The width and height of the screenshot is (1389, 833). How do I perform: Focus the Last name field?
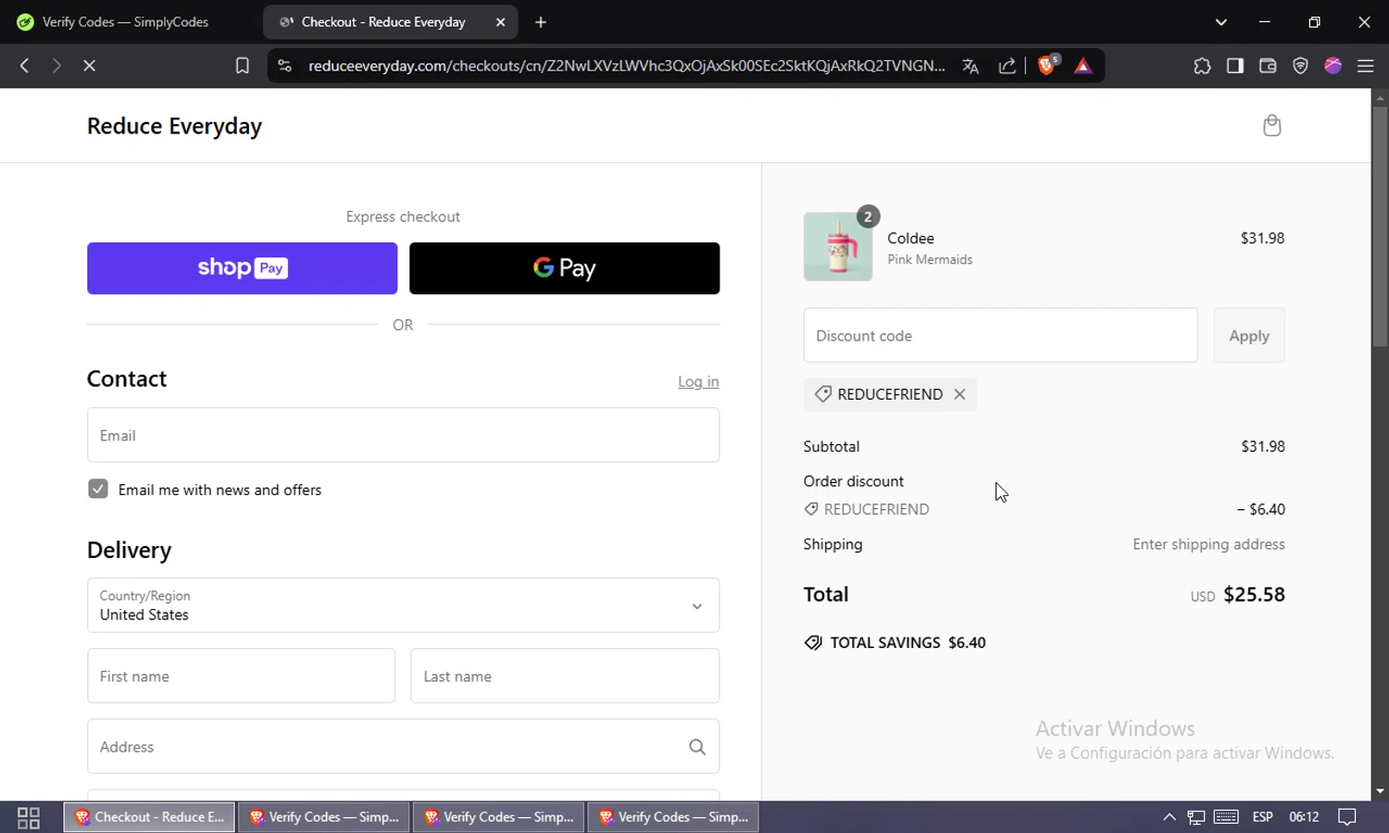tap(565, 676)
